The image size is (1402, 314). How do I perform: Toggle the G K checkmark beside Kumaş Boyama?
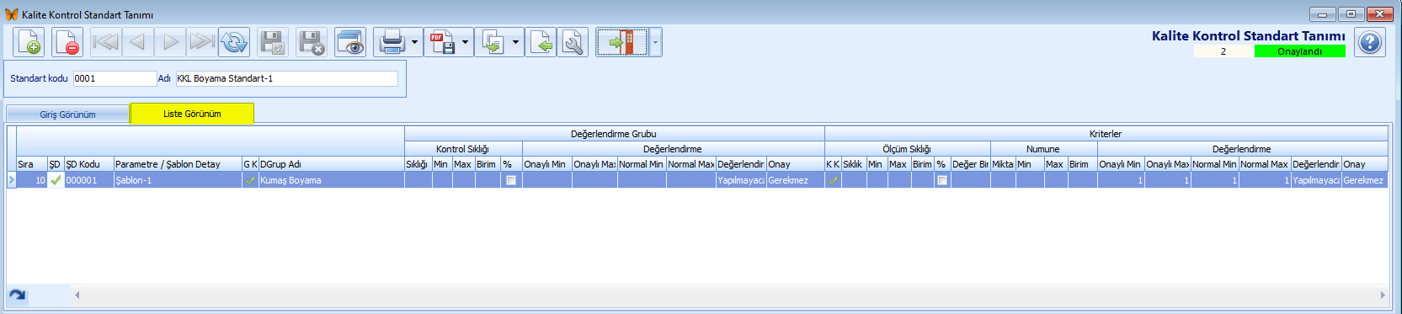click(250, 180)
